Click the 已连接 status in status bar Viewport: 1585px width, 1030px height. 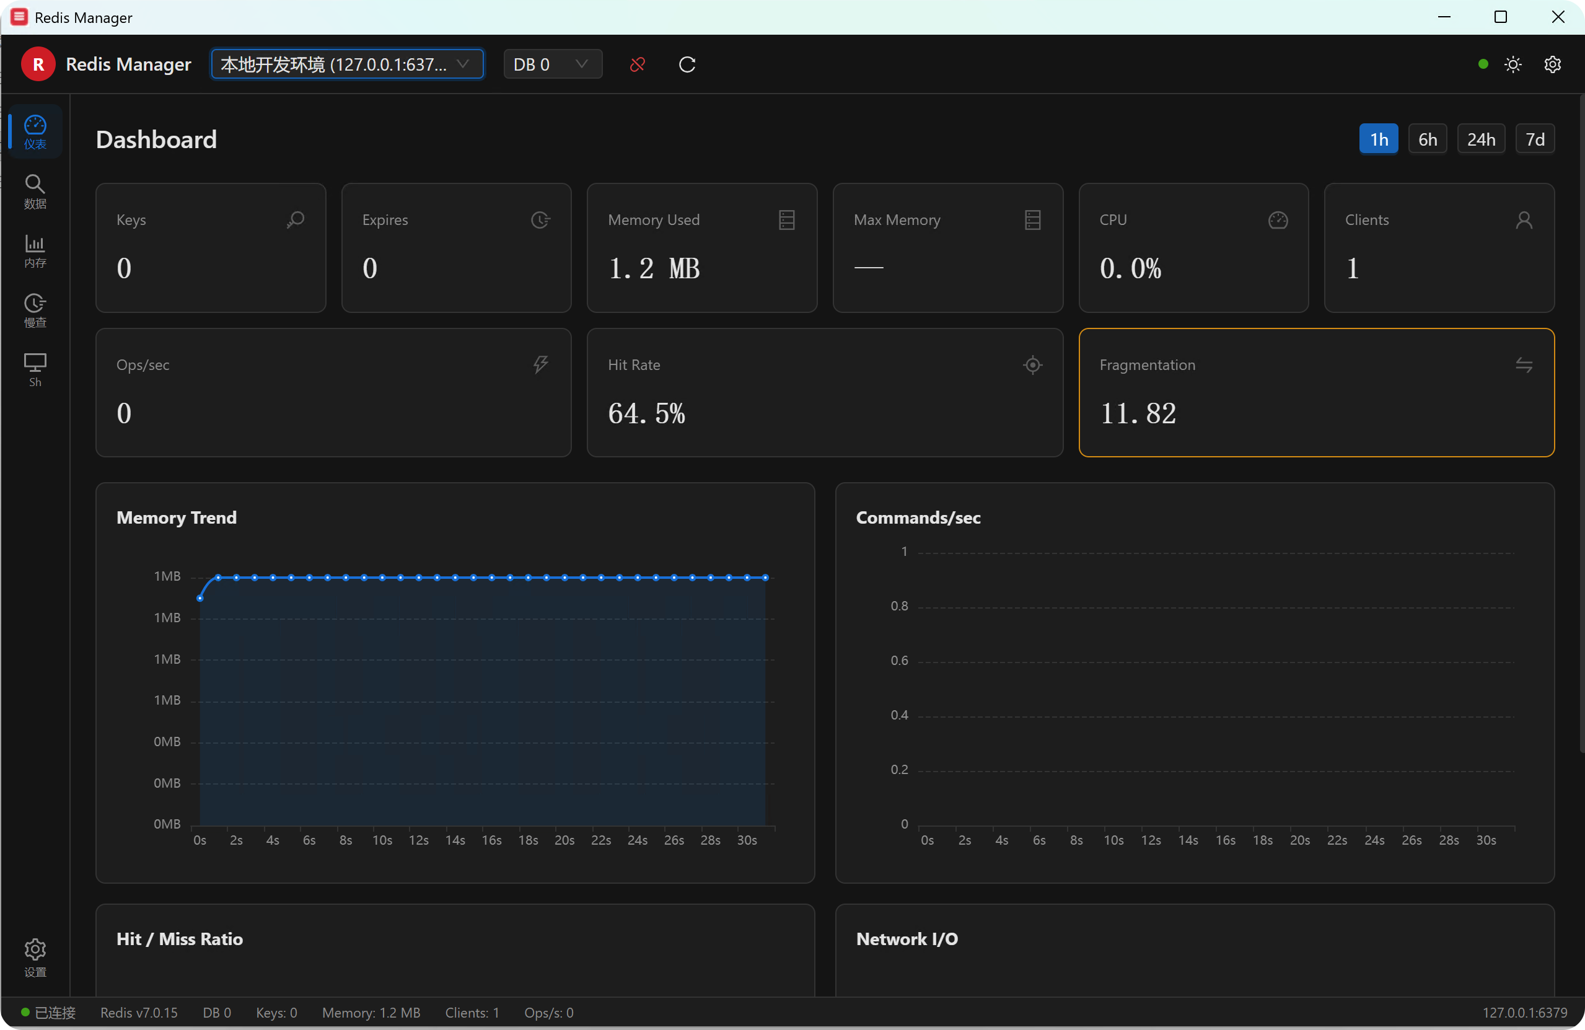tap(48, 1013)
